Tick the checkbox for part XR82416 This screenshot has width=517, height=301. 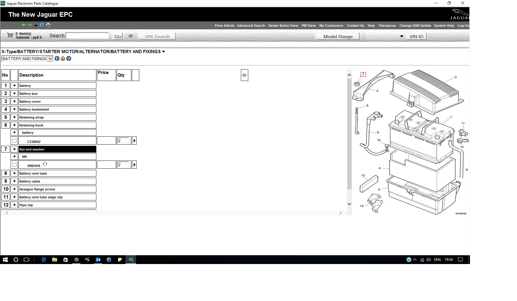tap(14, 165)
